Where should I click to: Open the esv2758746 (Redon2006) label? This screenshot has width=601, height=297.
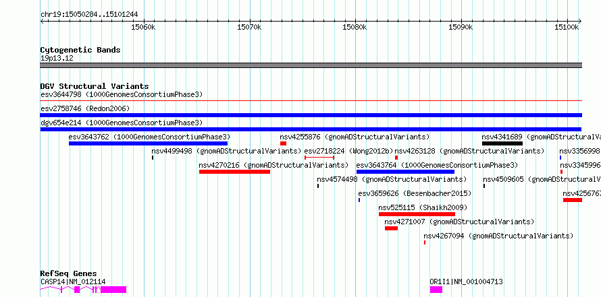85,108
